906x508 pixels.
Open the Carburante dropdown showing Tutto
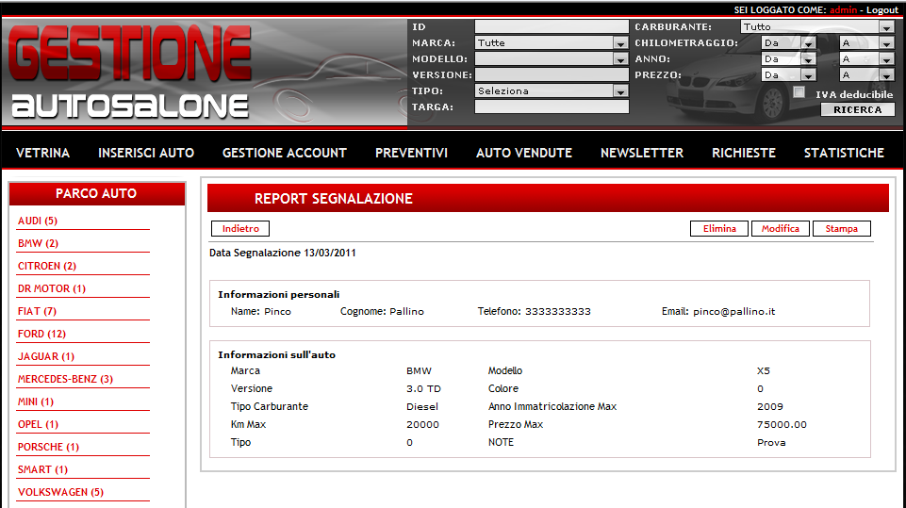pos(817,26)
